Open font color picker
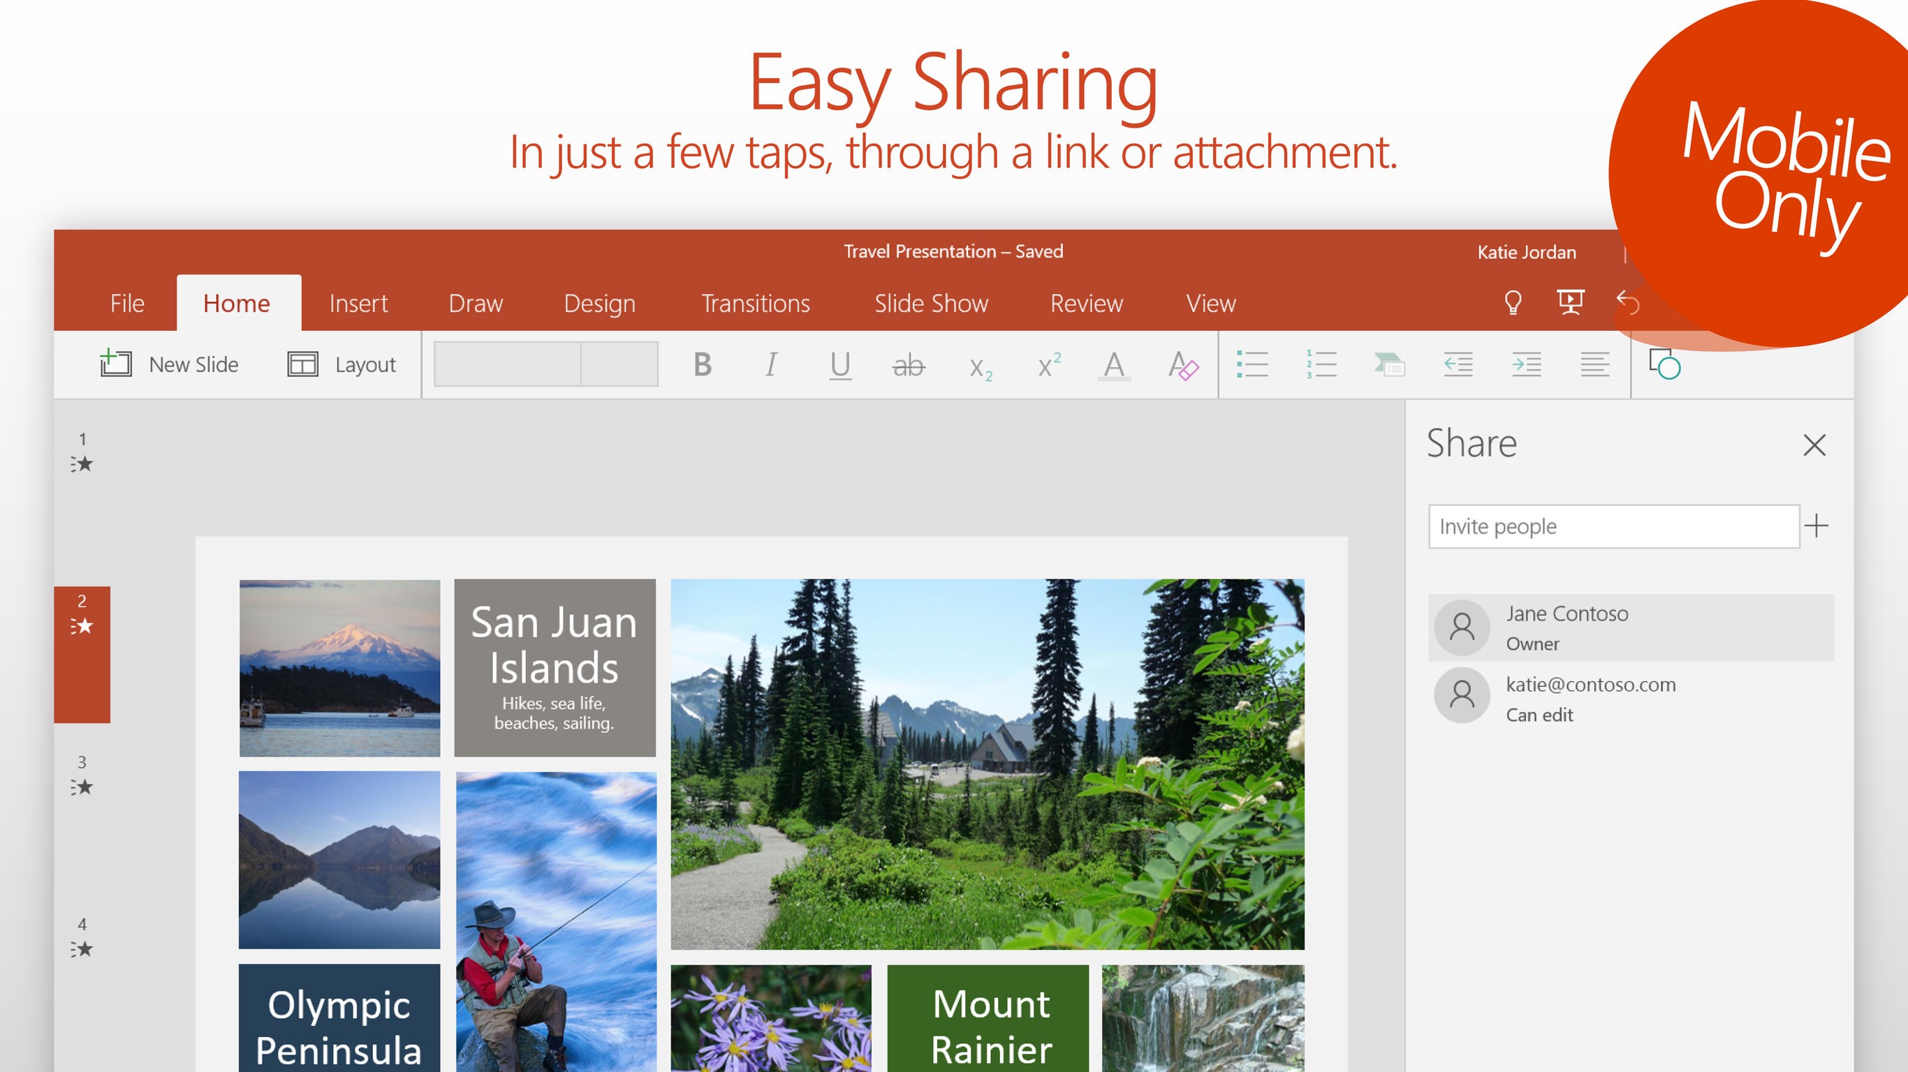 tap(1113, 365)
